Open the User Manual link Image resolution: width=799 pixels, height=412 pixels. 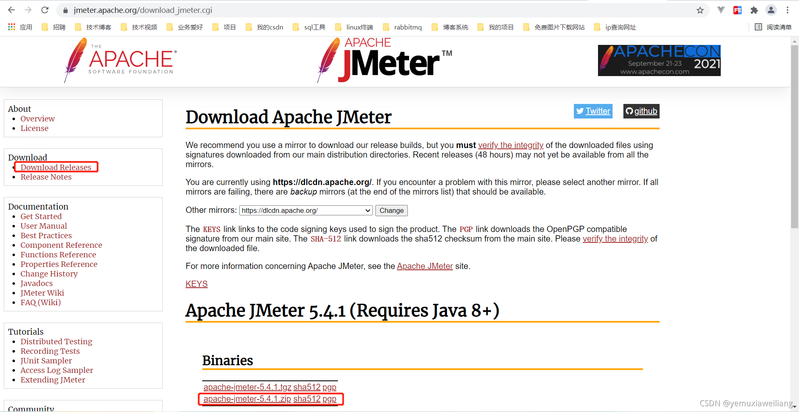(x=44, y=226)
